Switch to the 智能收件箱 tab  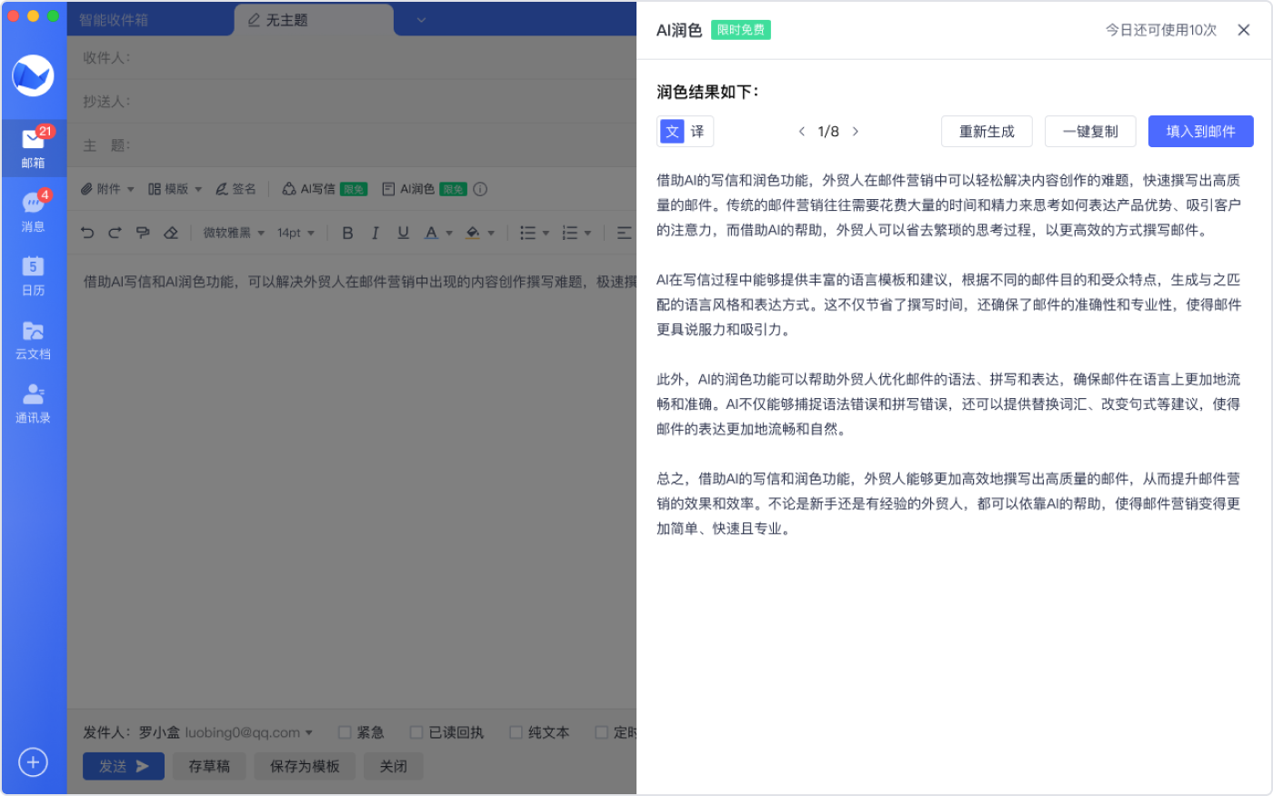coord(114,20)
